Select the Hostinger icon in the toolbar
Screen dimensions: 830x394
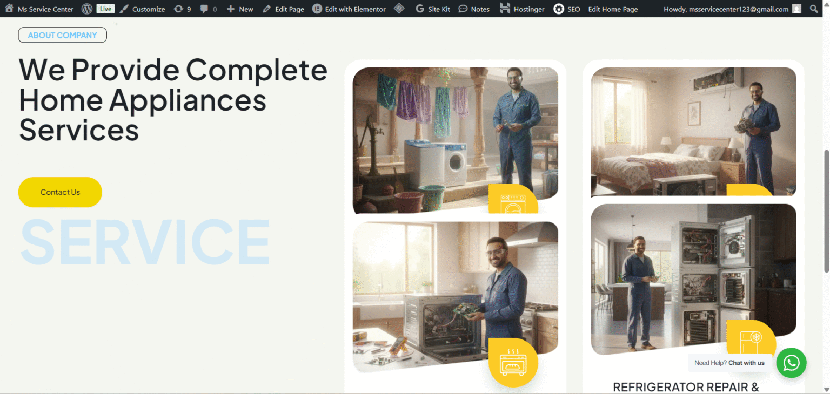click(x=504, y=9)
